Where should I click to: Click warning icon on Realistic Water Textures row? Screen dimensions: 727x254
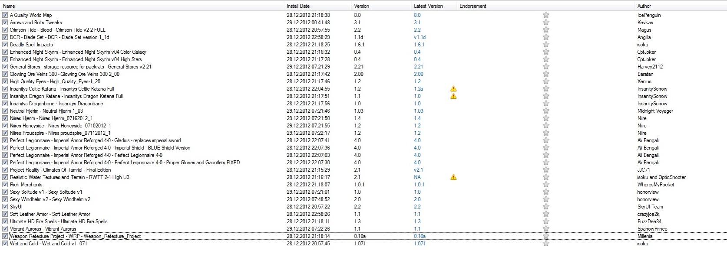click(453, 177)
